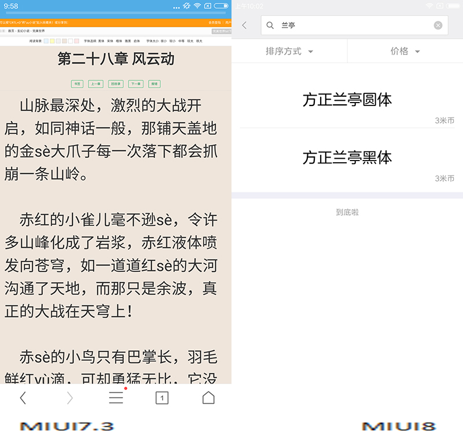Expand the 排序方式 sort dropdown
463x441 pixels.
click(289, 51)
